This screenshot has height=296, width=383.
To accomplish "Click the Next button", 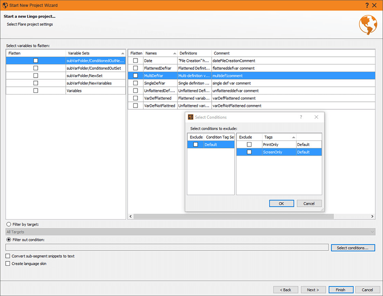I will pos(313,290).
